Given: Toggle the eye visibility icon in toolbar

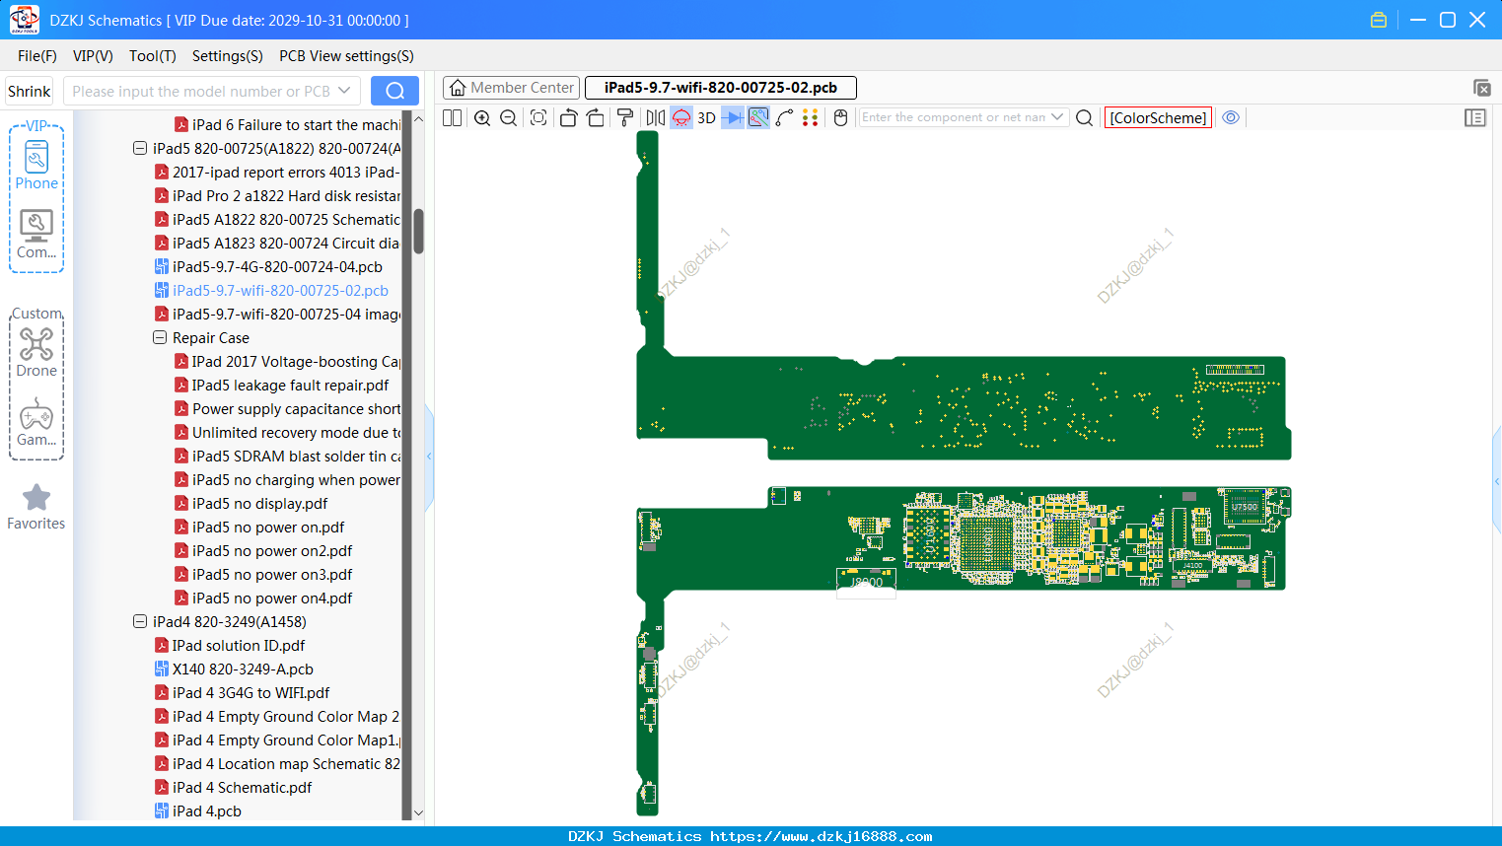Looking at the screenshot, I should 1231,117.
